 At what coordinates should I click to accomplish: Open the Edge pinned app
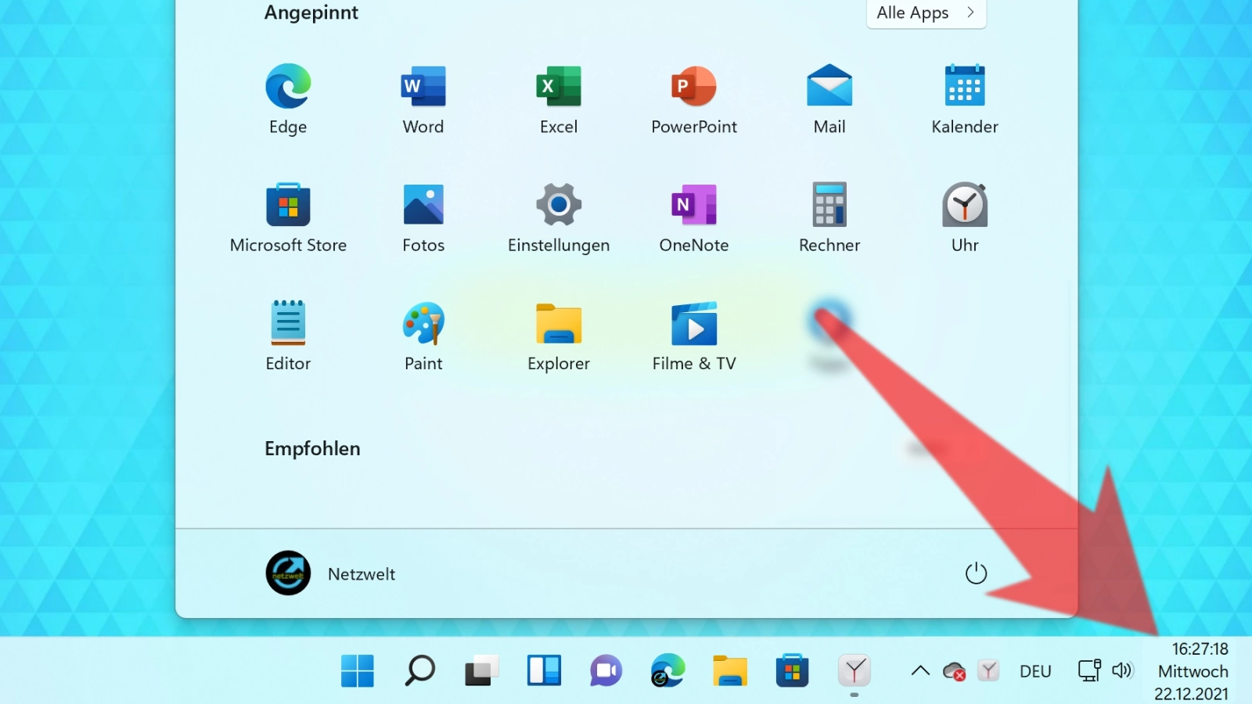pyautogui.click(x=288, y=99)
